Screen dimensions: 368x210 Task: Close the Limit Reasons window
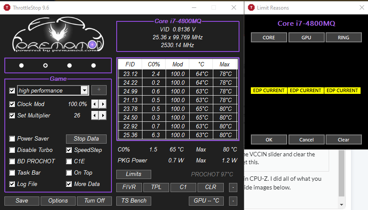362,7
